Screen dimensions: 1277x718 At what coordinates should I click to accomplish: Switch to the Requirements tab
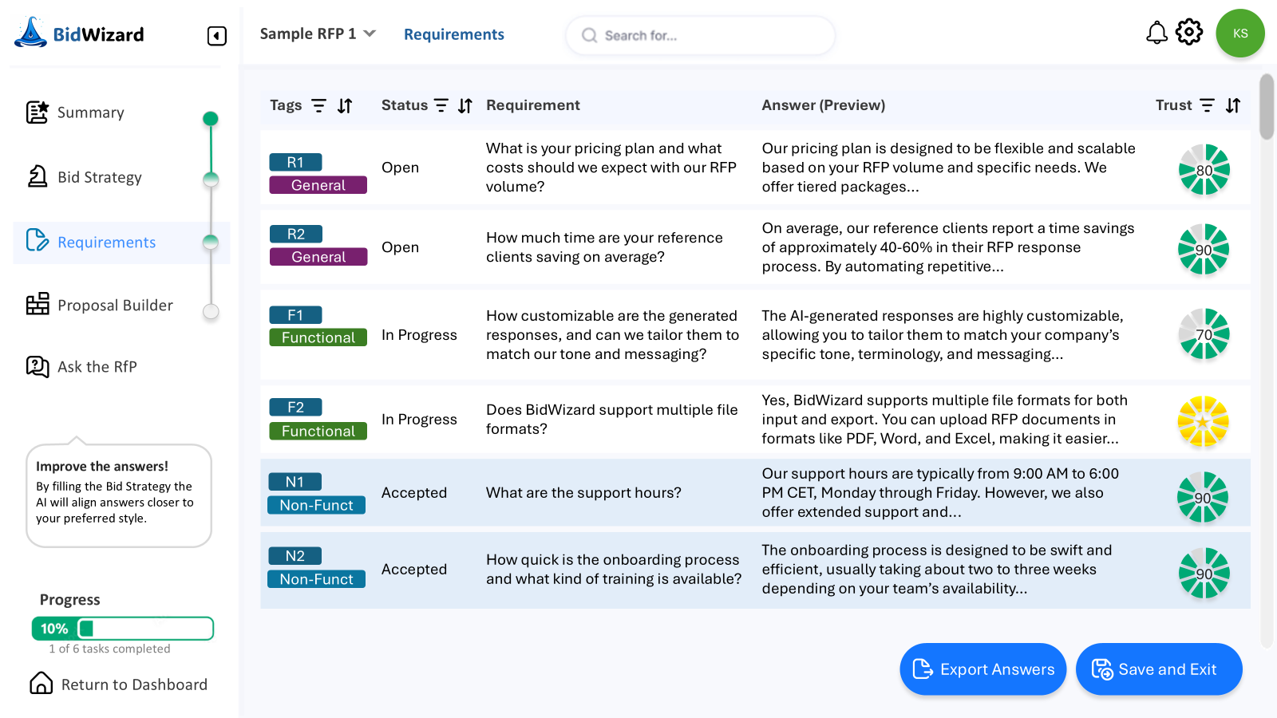453,34
